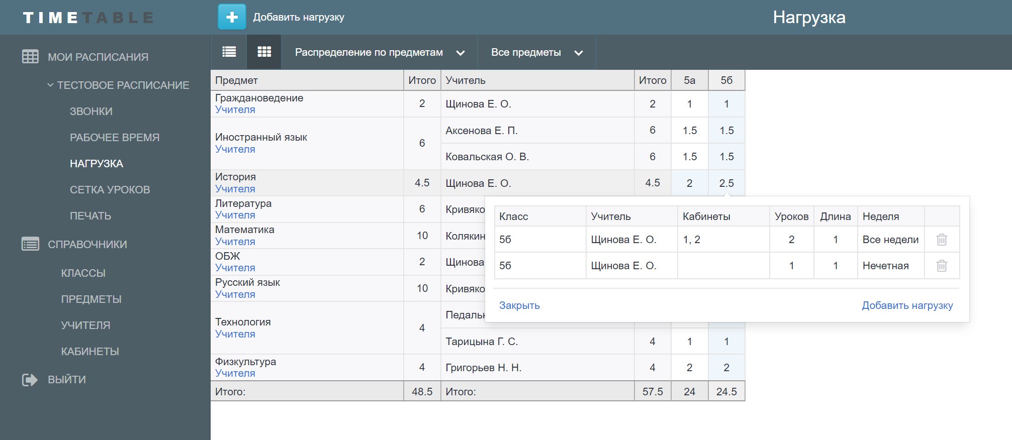Open ПЕЧАТЬ page
Screen dimensions: 1012x440
(90, 215)
